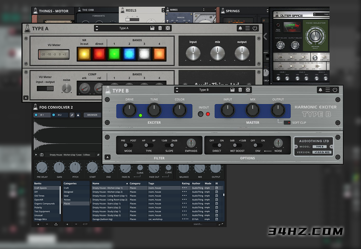Flip Type A VU Meter input-output switch

45,89
